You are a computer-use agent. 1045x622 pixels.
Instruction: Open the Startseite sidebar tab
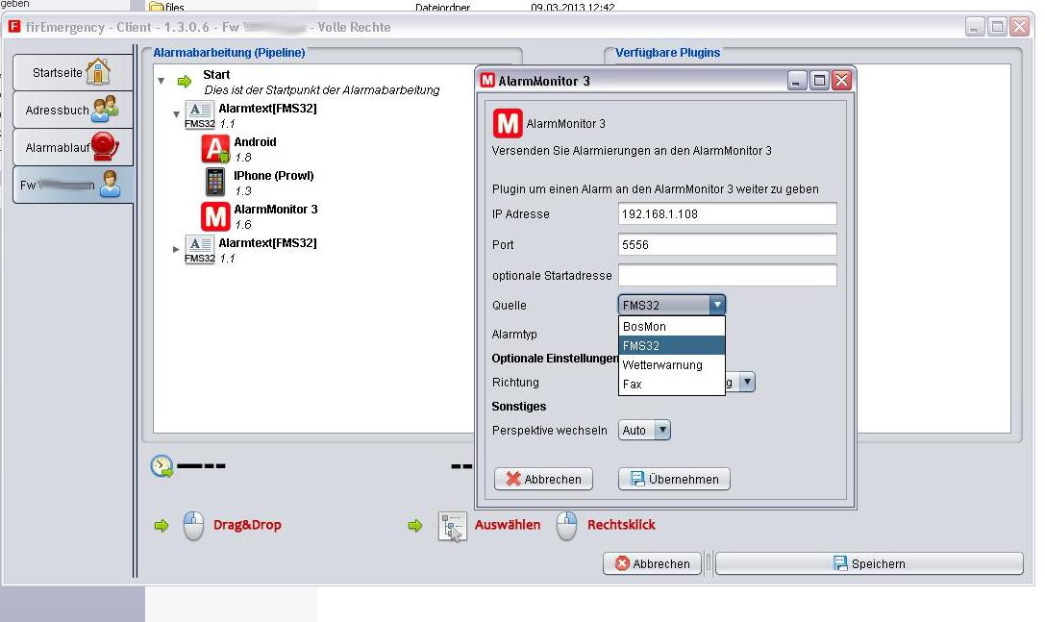click(x=73, y=74)
